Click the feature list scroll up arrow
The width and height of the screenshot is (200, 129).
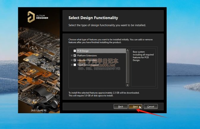127,50
